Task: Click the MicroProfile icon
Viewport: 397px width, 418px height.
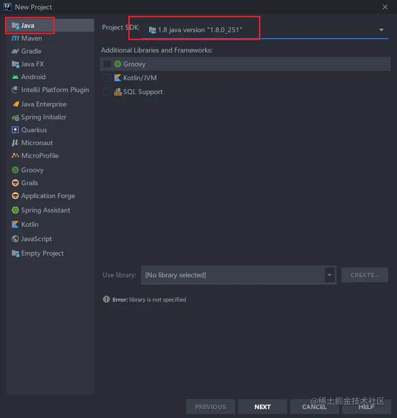Action: pos(15,156)
